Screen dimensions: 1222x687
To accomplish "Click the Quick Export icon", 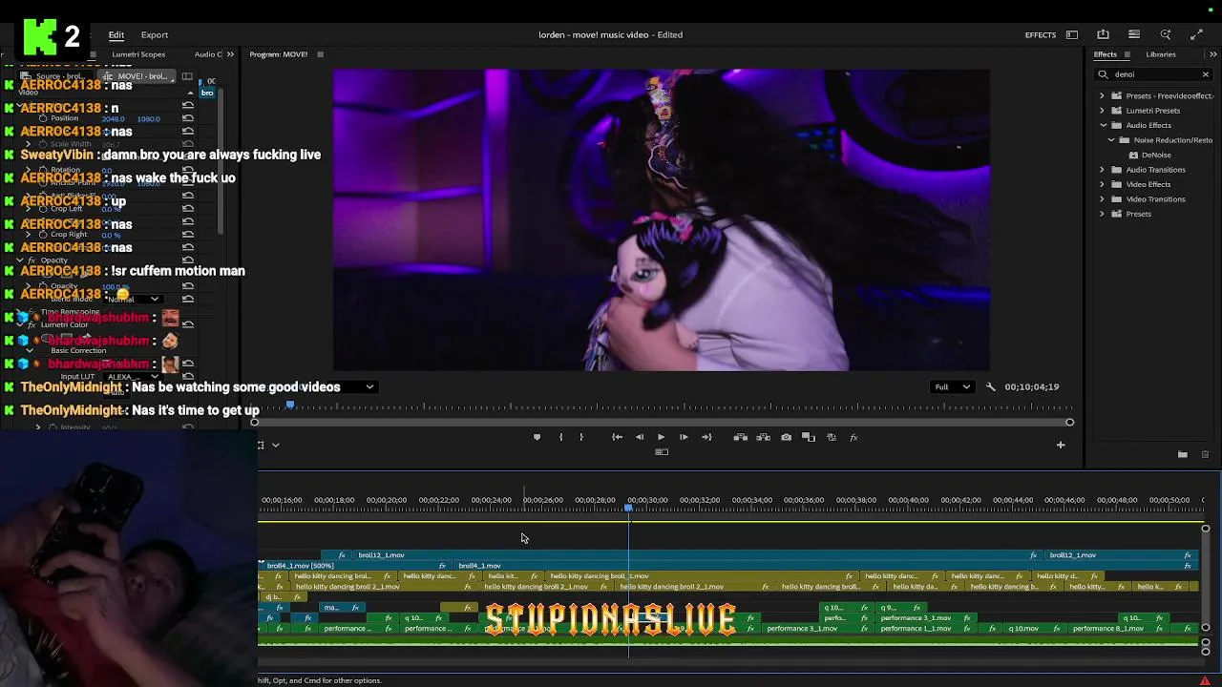I will [1103, 34].
